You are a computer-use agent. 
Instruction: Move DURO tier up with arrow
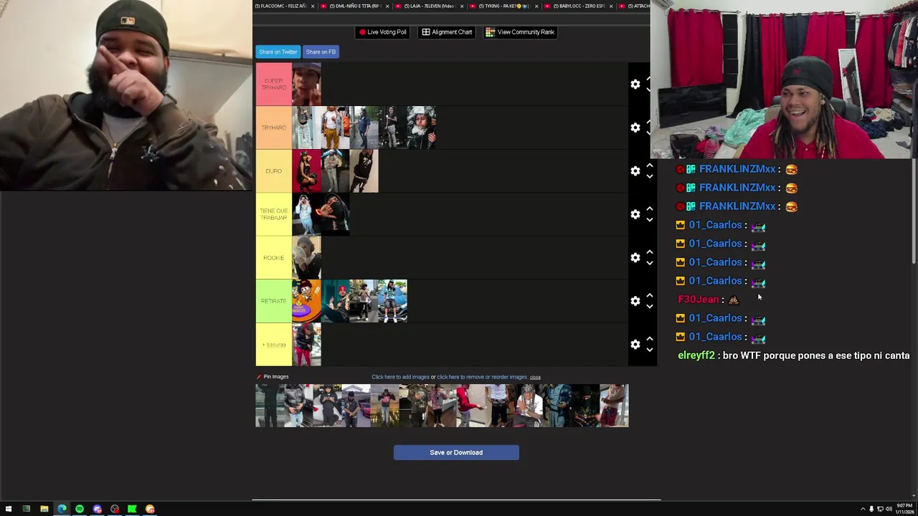point(650,166)
